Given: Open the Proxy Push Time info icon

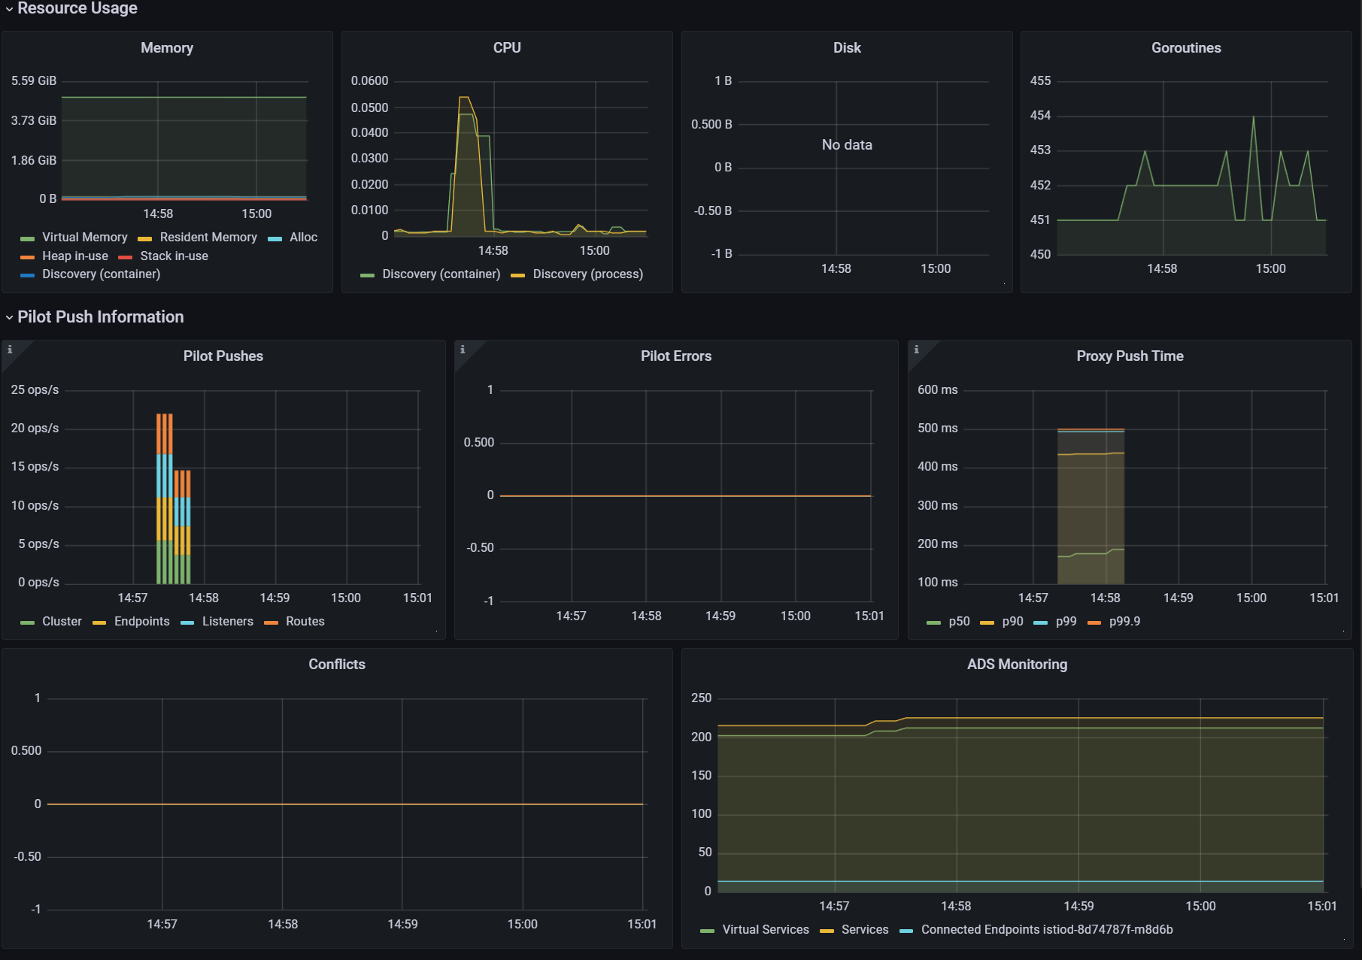Looking at the screenshot, I should [916, 350].
